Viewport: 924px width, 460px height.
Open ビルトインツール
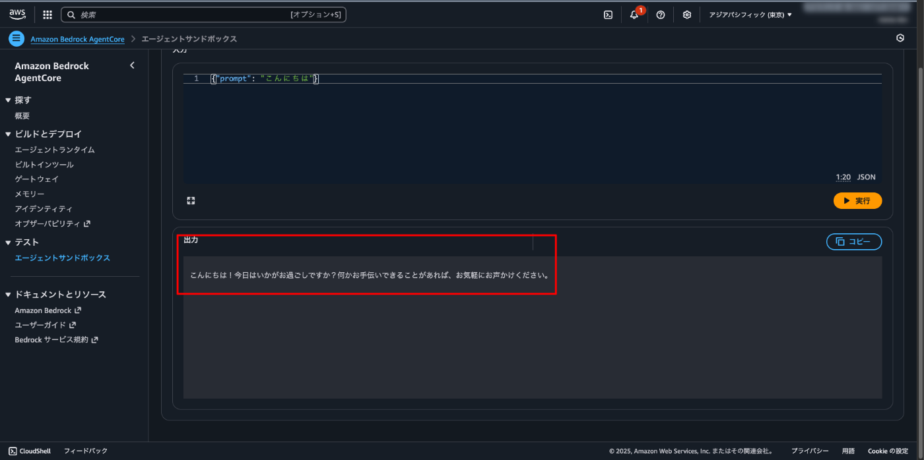[x=44, y=165]
